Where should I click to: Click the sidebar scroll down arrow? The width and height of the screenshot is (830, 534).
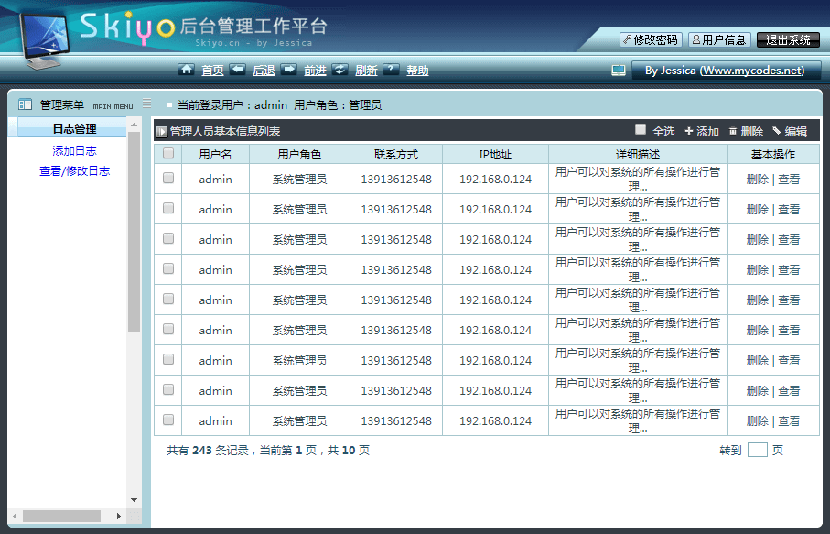(x=134, y=500)
